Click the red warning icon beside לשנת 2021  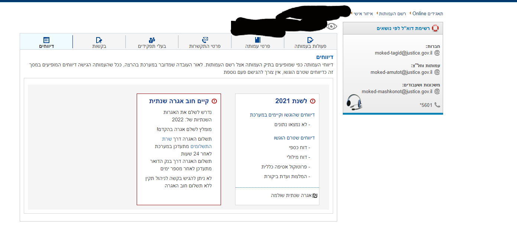click(313, 101)
